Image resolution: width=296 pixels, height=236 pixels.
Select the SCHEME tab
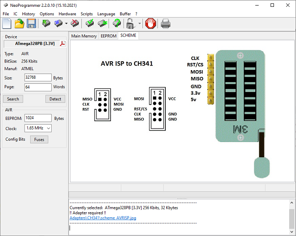pyautogui.click(x=128, y=36)
